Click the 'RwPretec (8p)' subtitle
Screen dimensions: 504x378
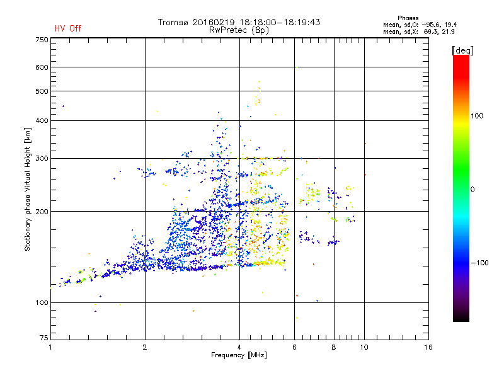239,30
